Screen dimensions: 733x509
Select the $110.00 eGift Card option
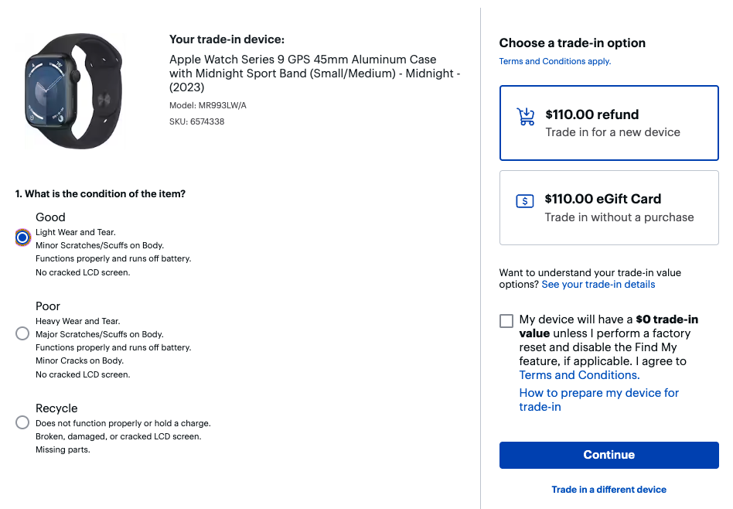609,207
